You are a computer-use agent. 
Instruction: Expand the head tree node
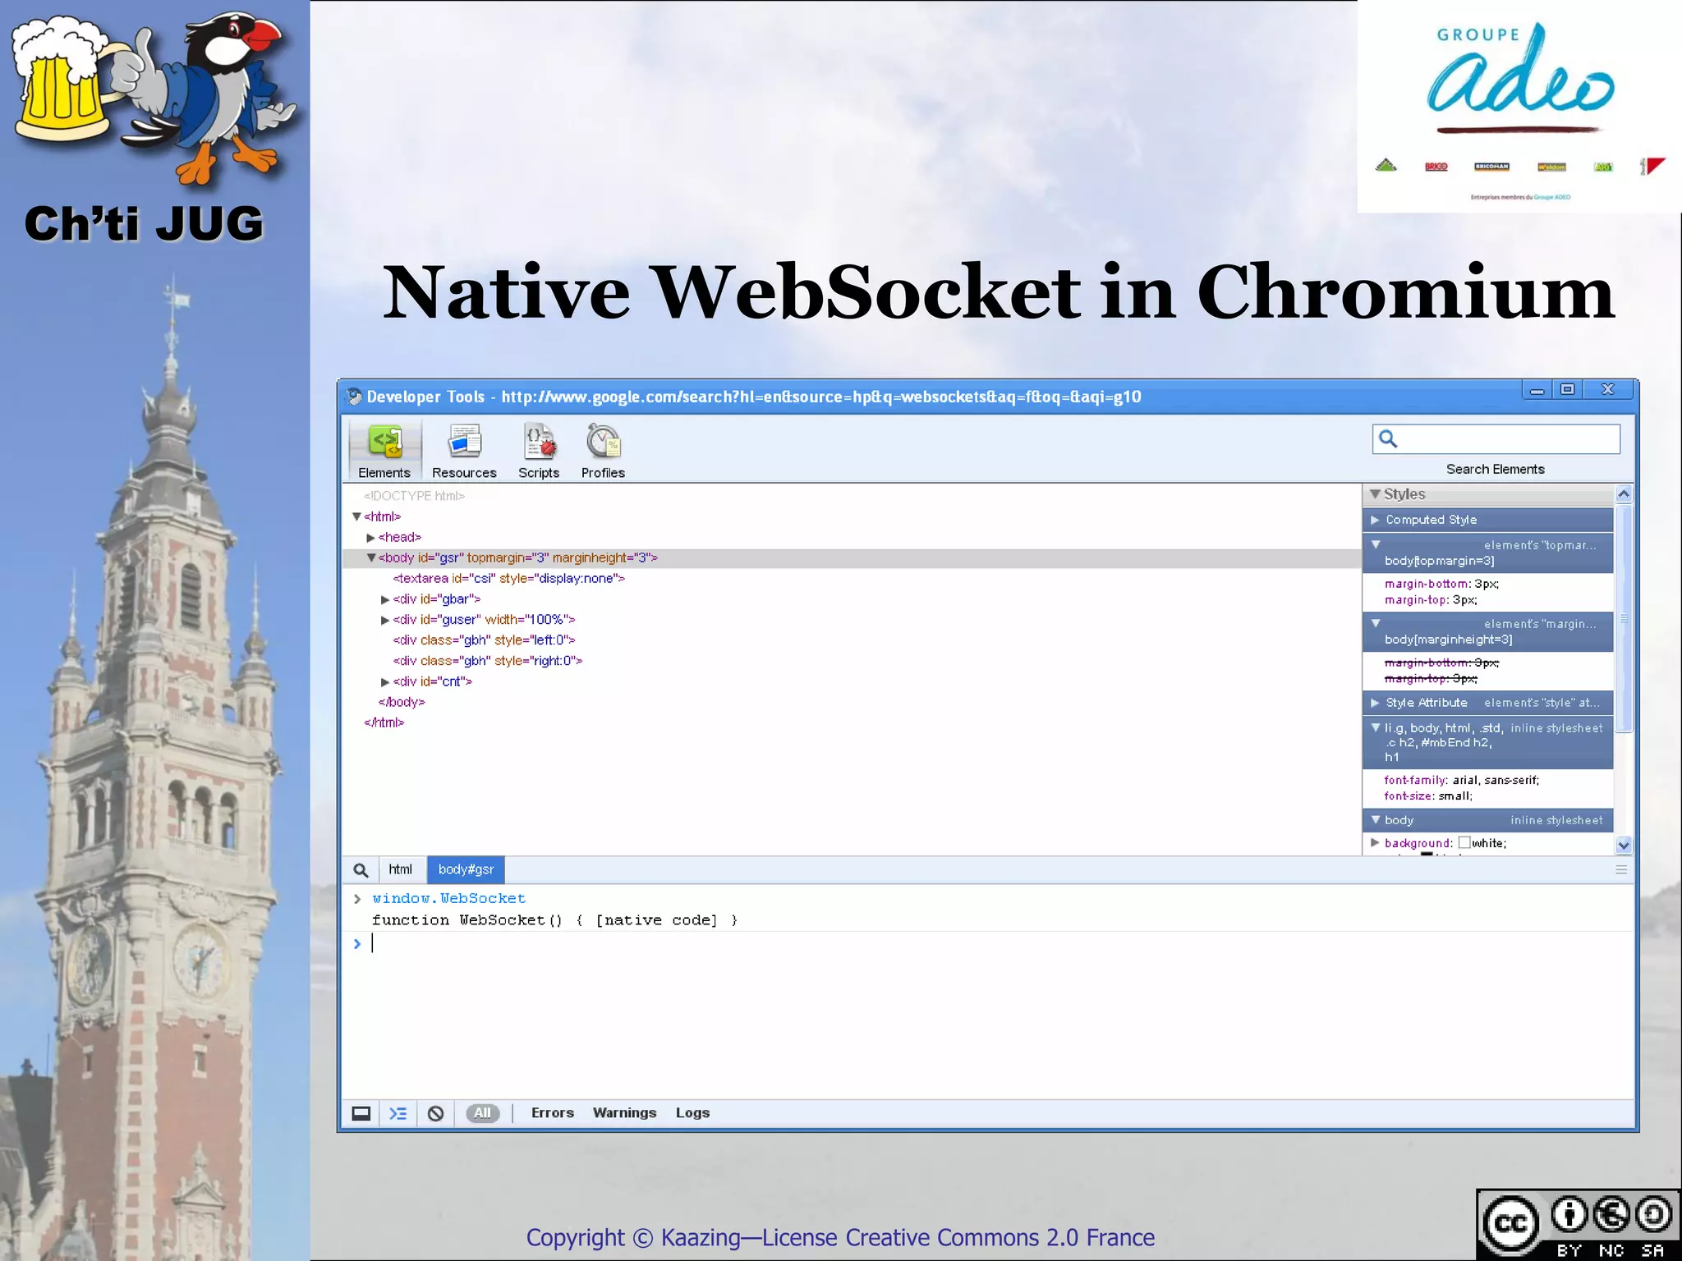click(x=371, y=538)
